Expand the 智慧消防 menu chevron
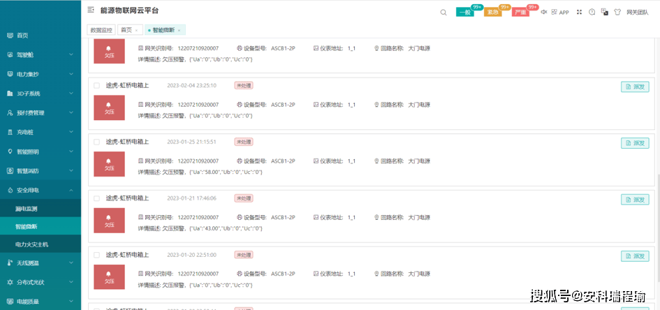660x310 pixels. coord(71,171)
